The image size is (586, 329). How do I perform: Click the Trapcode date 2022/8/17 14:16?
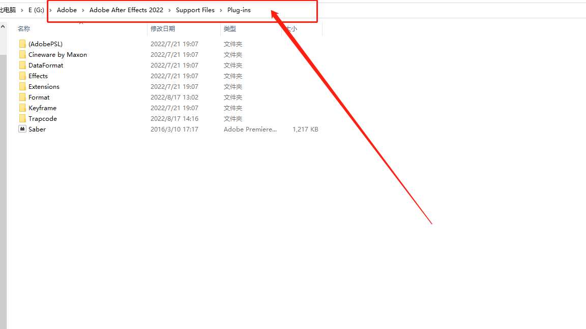174,119
